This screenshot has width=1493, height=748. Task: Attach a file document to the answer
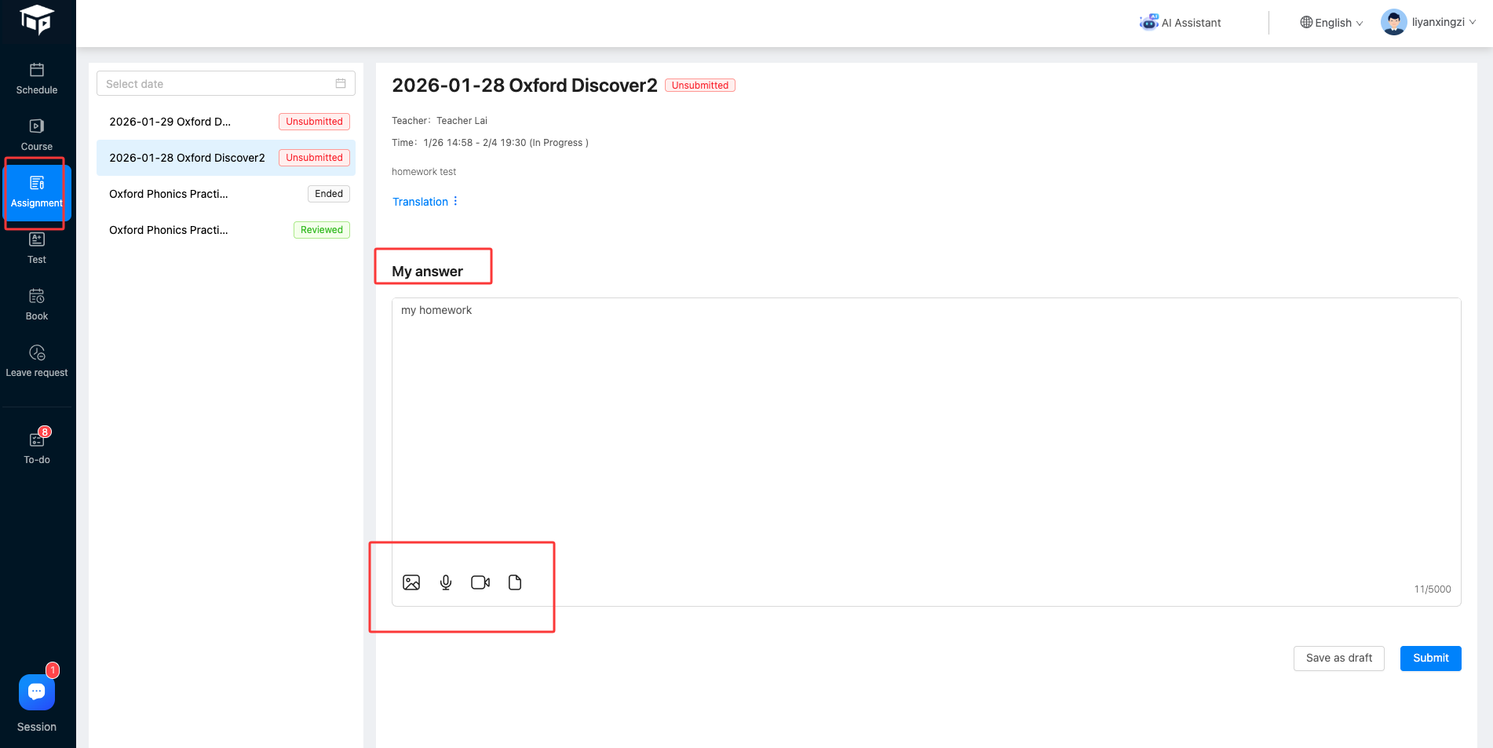(515, 582)
